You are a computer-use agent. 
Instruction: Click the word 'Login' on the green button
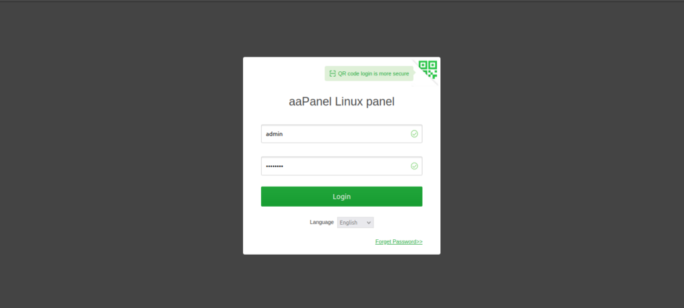[341, 197]
